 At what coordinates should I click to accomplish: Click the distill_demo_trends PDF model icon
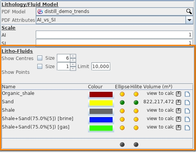point(40,11)
